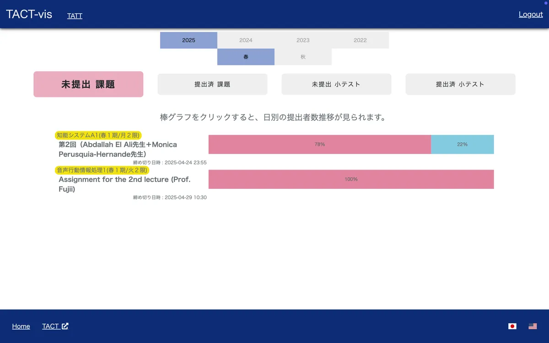Open the 提出済 課題 view
The image size is (549, 343).
click(x=212, y=84)
